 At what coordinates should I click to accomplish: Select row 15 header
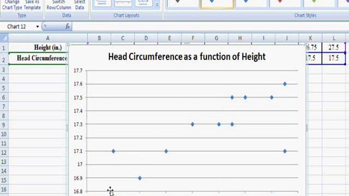click(x=4, y=180)
